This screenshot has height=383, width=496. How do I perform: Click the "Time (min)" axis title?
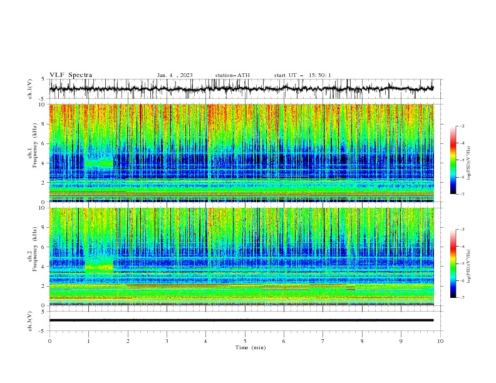click(251, 347)
